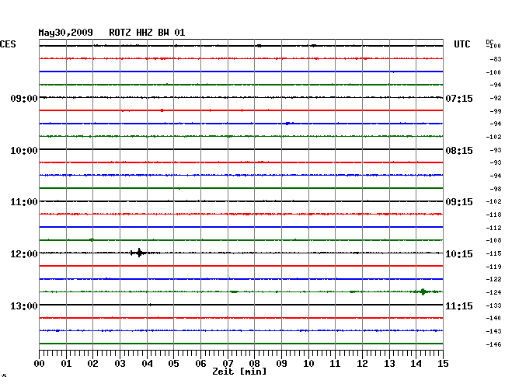Select the 09:15 UTC time label
The height and width of the screenshot is (384, 505).
coord(459,202)
